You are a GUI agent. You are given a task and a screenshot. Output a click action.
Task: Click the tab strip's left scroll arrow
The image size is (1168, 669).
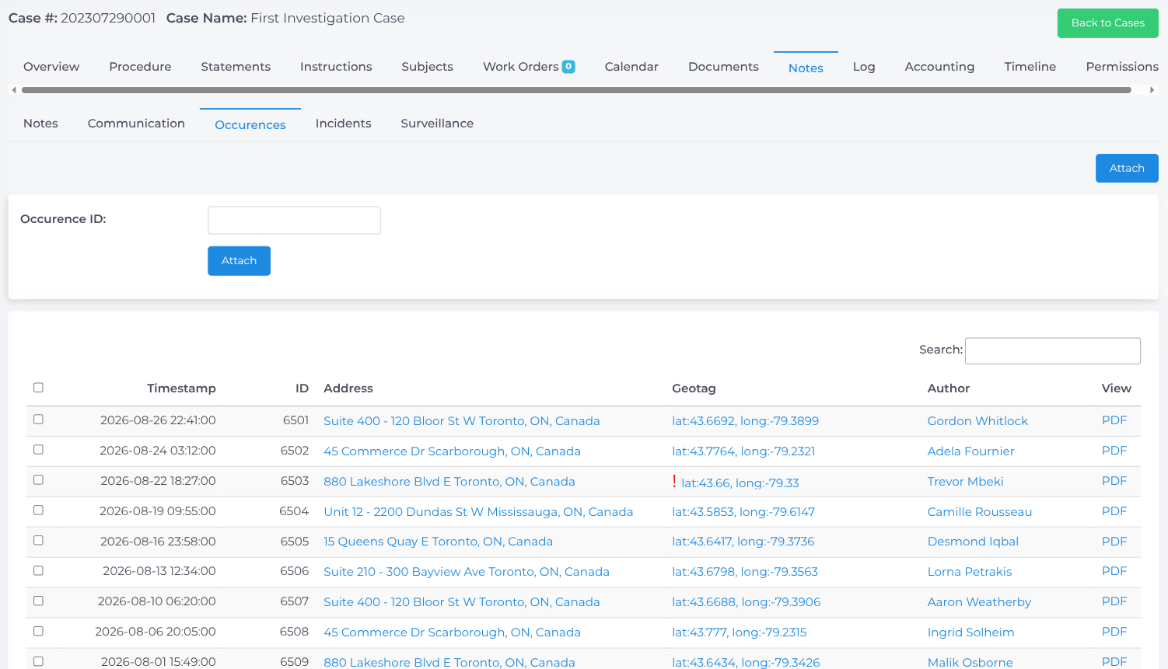(x=14, y=90)
